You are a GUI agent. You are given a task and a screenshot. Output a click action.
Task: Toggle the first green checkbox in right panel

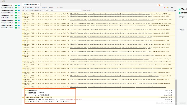(180, 9)
